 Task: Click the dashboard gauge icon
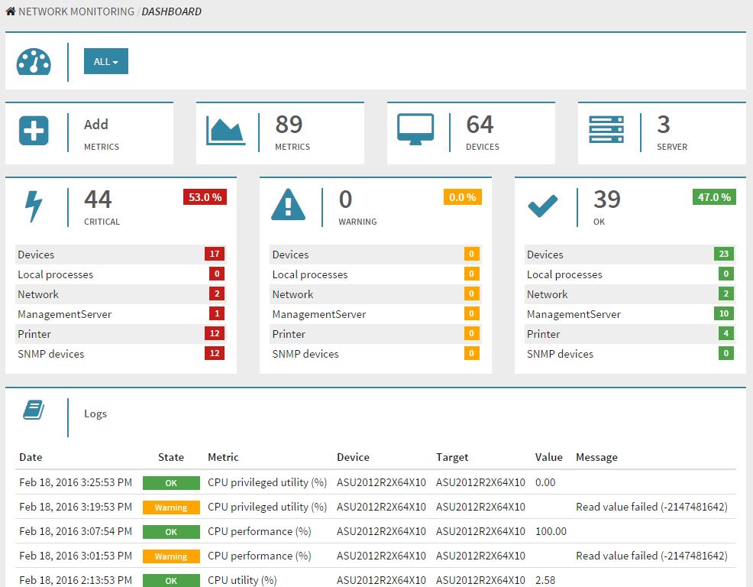pos(32,61)
